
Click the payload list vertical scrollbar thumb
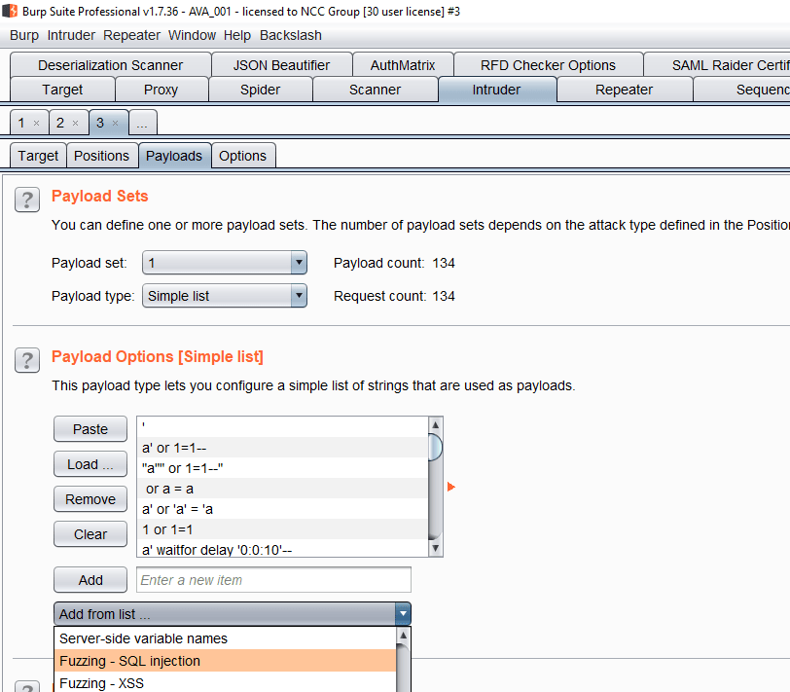coord(436,446)
